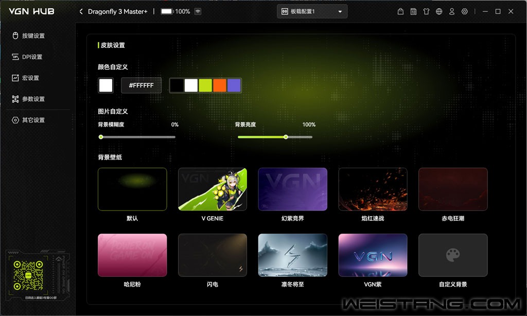Open the 按键设置 menu item

(33, 36)
